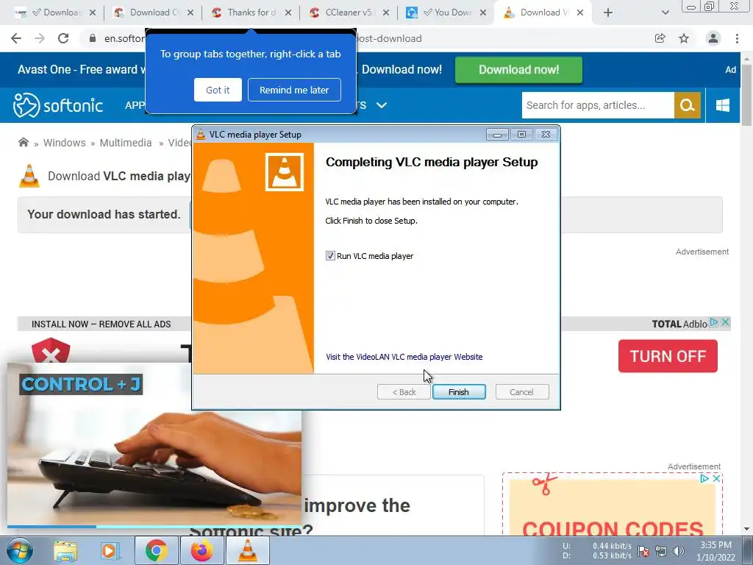This screenshot has width=753, height=565.
Task: Click the clock showing 3:35 PM
Action: (x=715, y=545)
